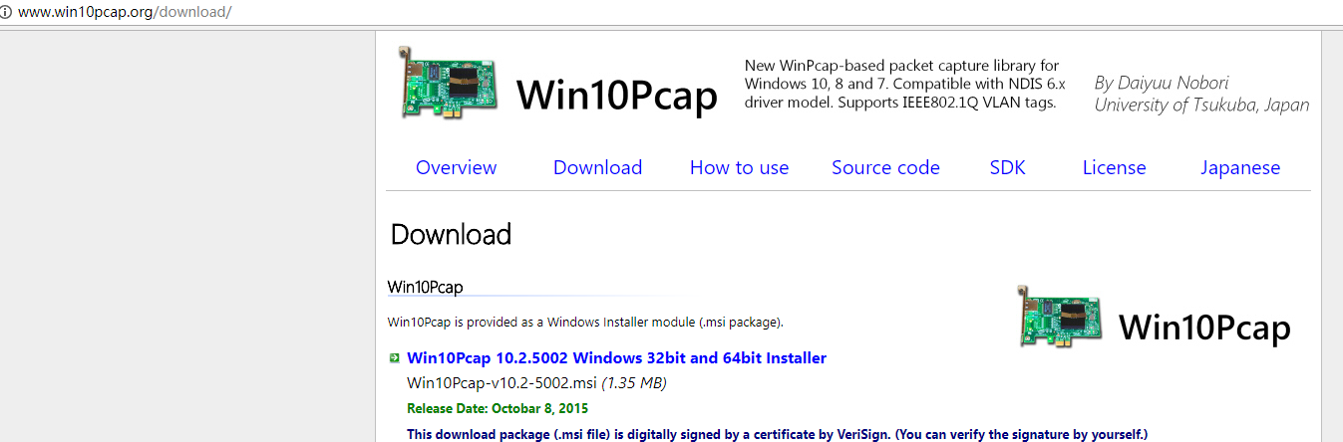Open the License page
Viewport: 1343px width, 442px height.
coord(1114,167)
